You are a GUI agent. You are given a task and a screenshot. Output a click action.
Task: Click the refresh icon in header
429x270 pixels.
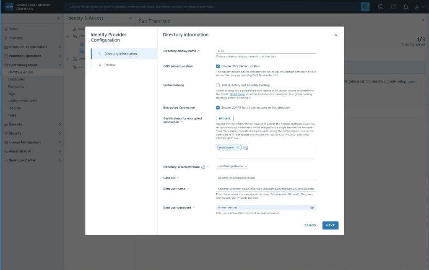click(393, 7)
